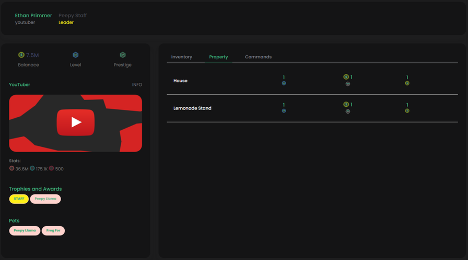Click the large coin icon in House row
Screen dimensions: 468x260
346,77
